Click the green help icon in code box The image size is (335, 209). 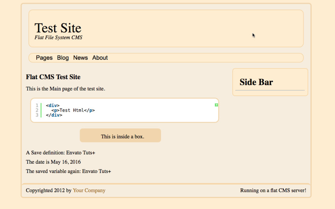(216, 105)
